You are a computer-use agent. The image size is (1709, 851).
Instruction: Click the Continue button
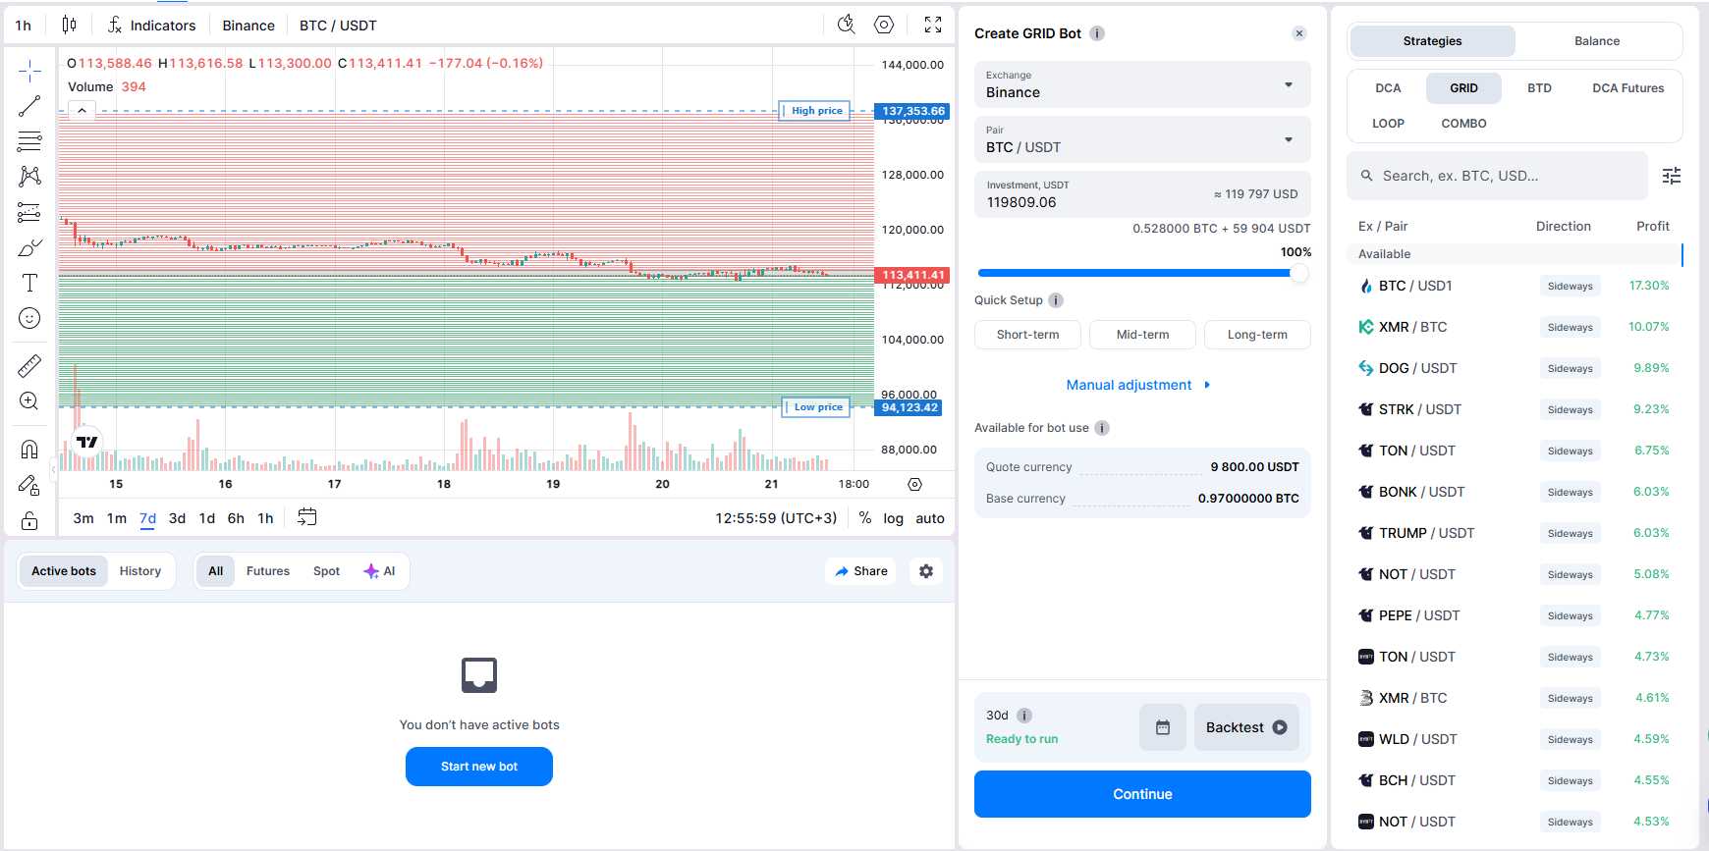(1142, 794)
